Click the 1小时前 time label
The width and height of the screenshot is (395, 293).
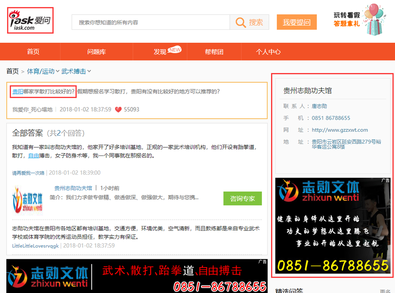coord(110,188)
